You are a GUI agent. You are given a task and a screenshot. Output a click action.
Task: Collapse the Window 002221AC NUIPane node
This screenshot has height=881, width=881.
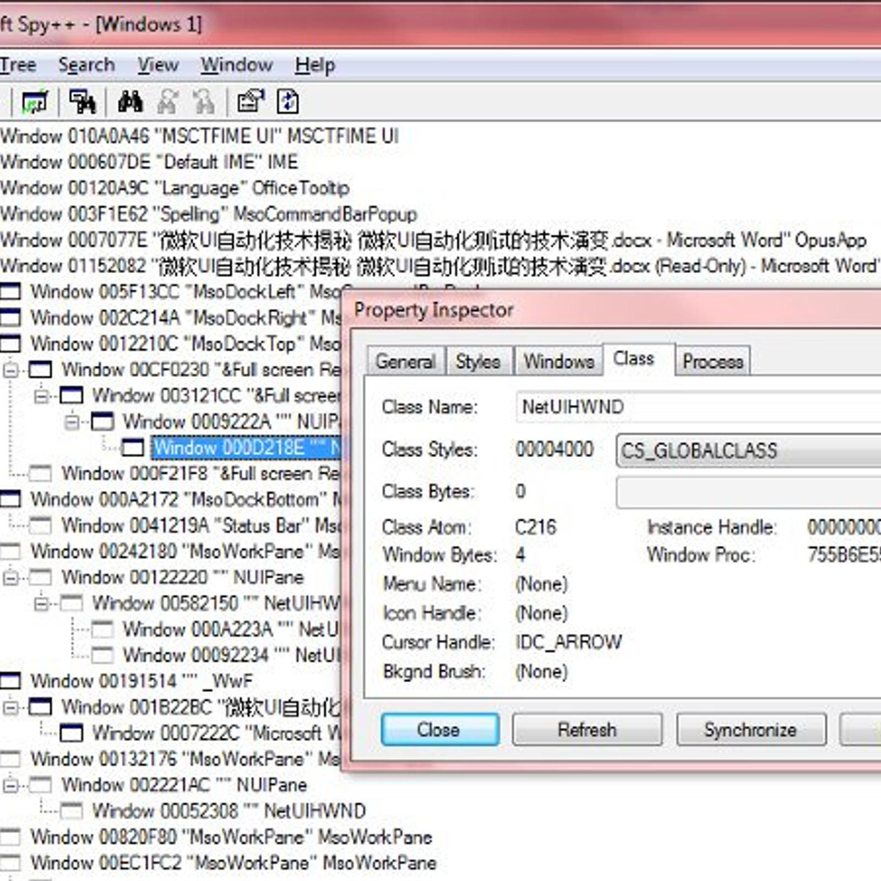(x=10, y=785)
